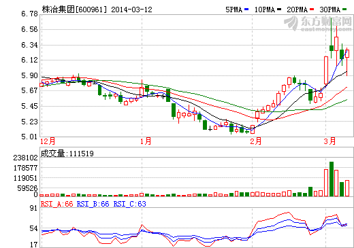The height and width of the screenshot is (248, 354).
Task: Click the 6.12 price axis label
Action: click(x=29, y=60)
